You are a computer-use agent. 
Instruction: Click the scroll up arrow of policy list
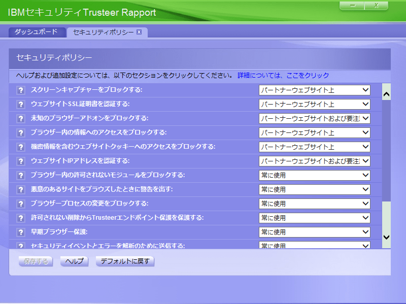(386, 94)
